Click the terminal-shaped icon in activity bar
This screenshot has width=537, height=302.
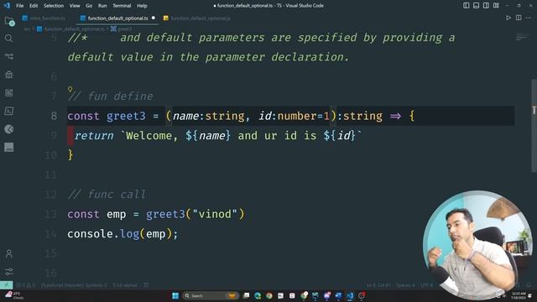click(x=9, y=111)
